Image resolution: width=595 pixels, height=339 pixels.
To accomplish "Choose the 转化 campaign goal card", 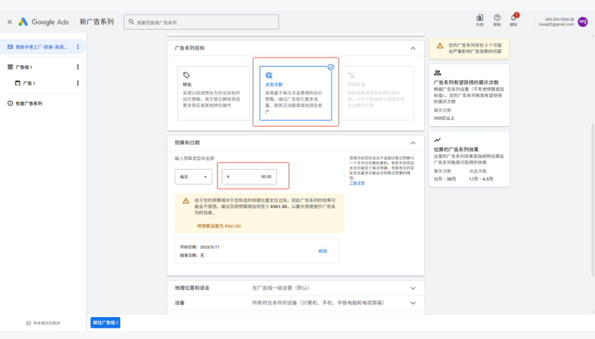I will (213, 93).
